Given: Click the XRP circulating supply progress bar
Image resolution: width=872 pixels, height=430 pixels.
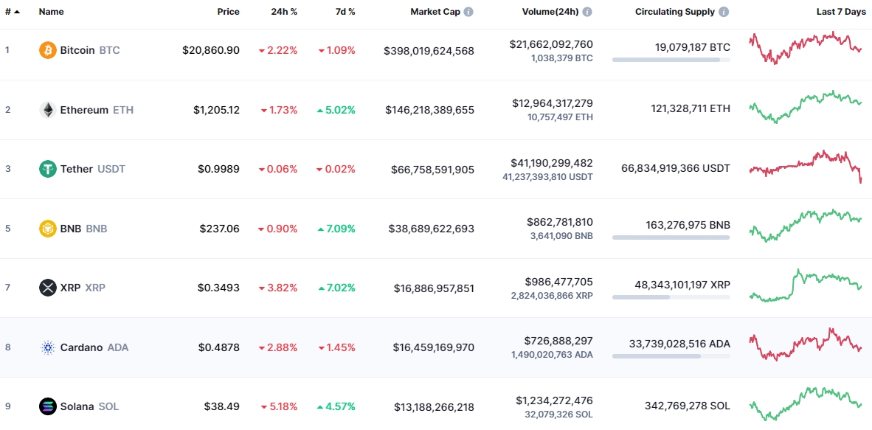Looking at the screenshot, I should point(671,297).
